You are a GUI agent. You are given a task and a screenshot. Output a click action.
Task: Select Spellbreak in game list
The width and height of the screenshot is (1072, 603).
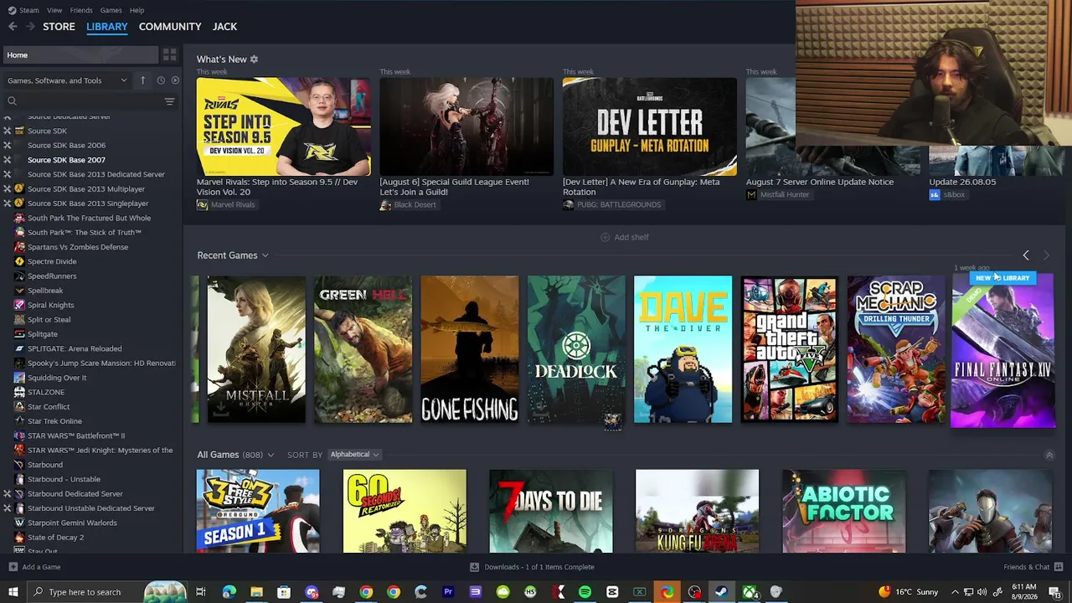(x=45, y=291)
